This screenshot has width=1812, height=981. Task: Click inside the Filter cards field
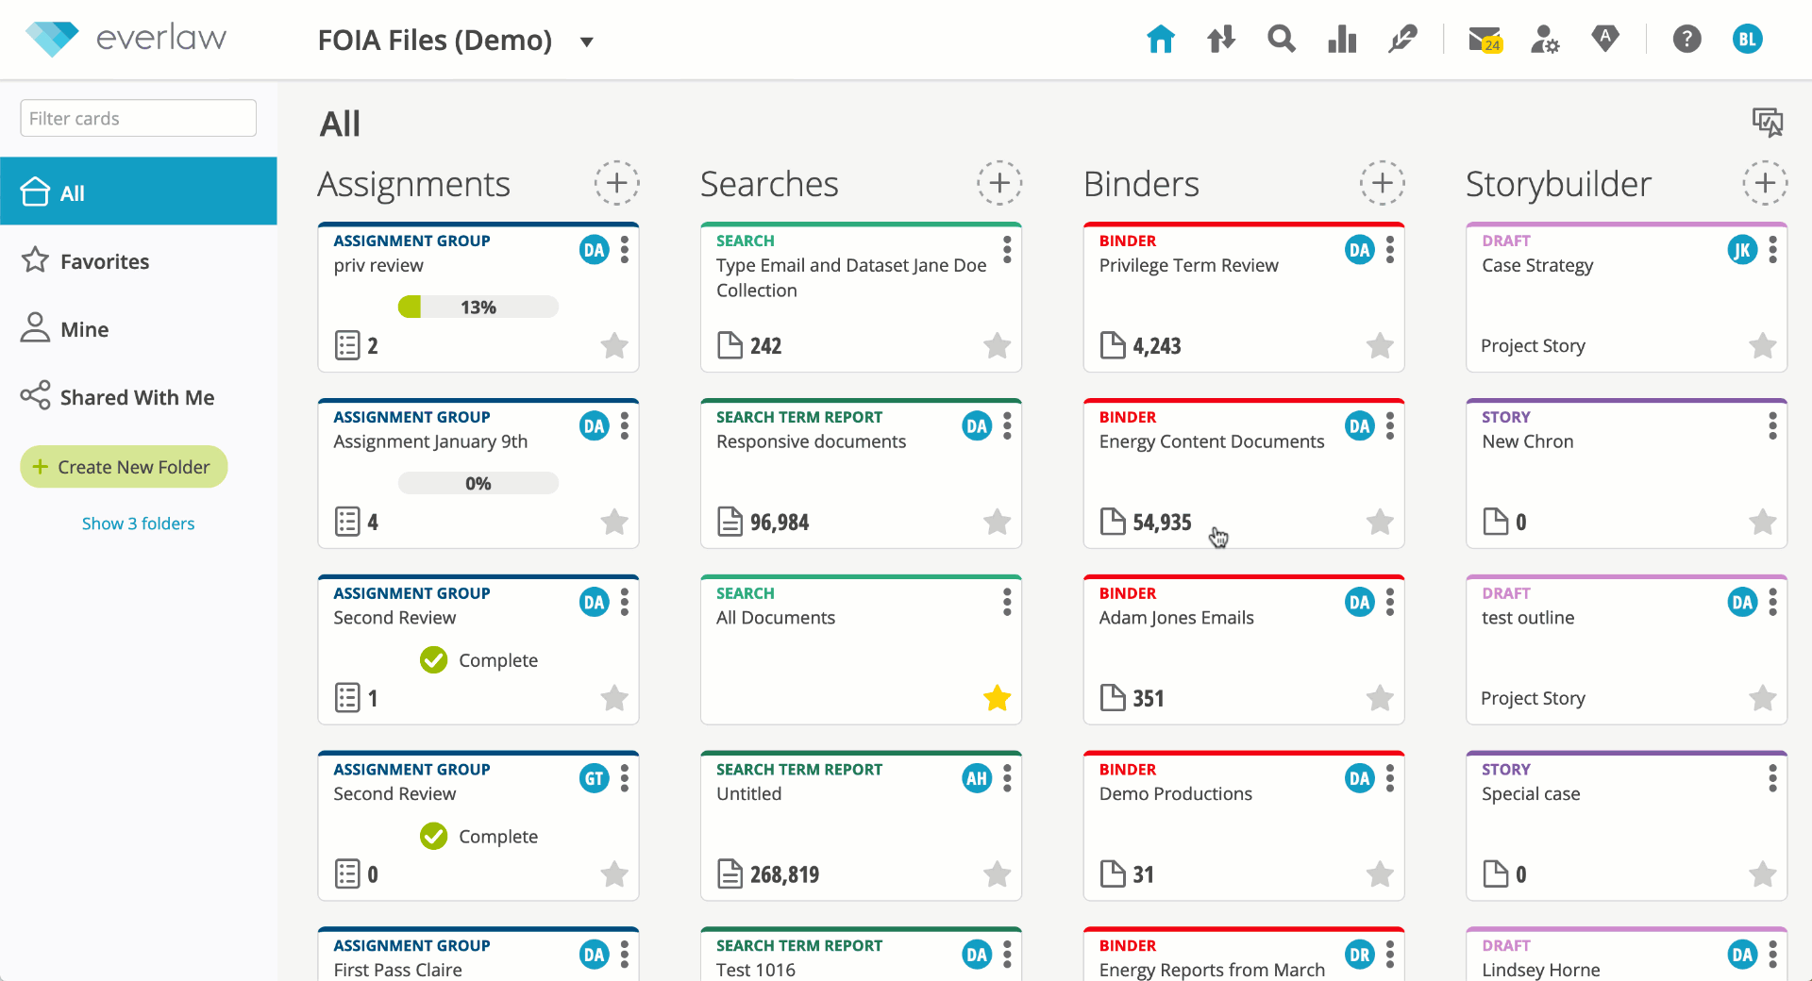[x=138, y=117]
